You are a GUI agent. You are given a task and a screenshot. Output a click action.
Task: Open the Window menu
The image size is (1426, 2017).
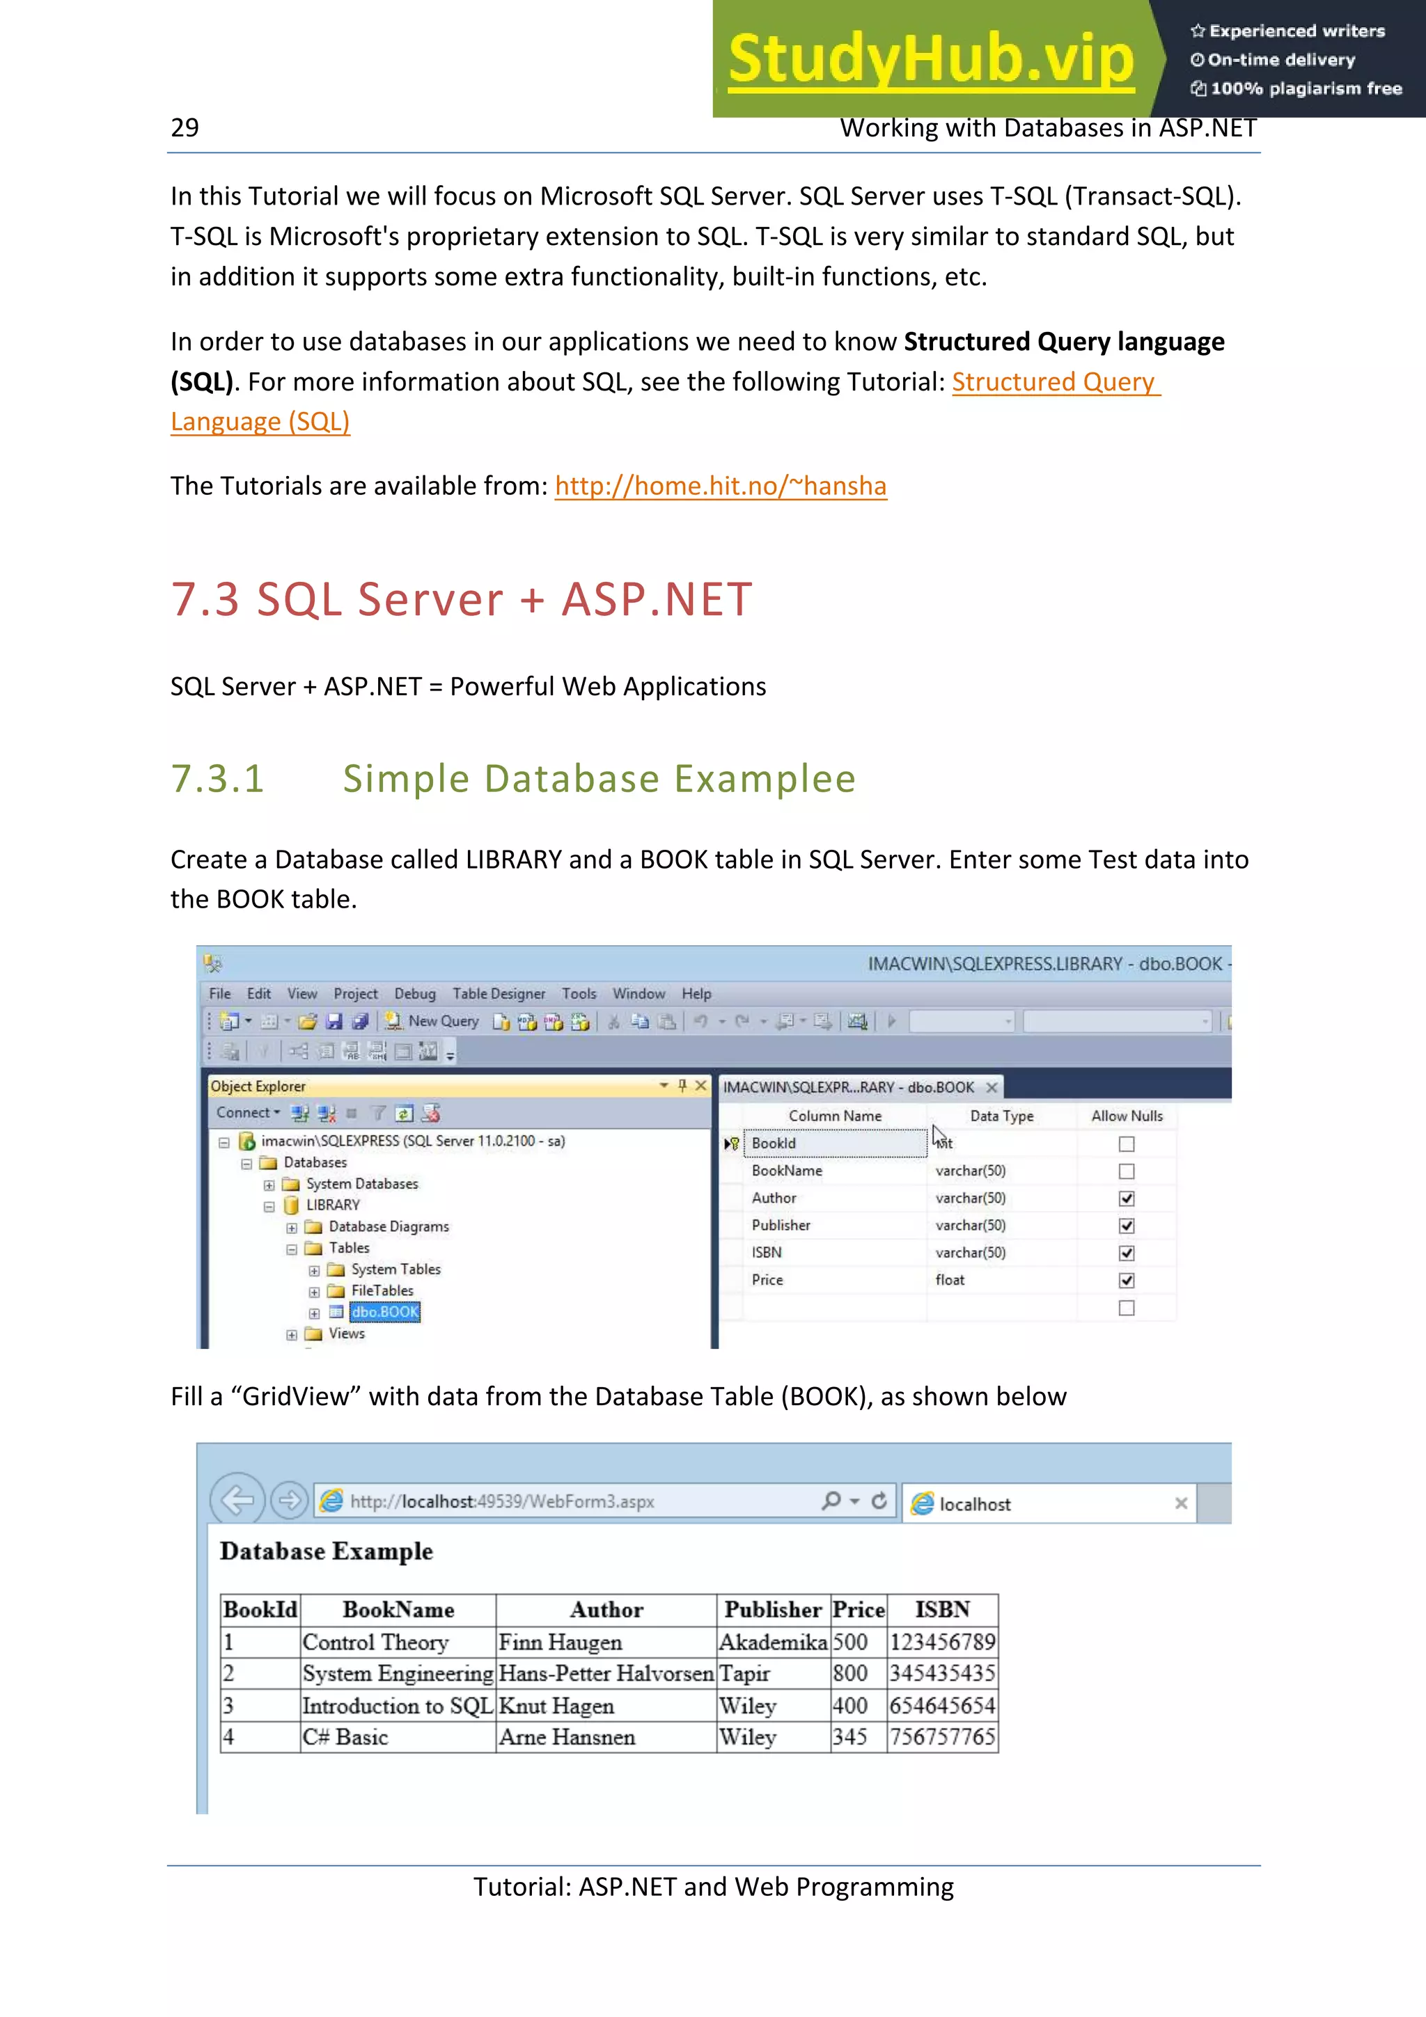tap(638, 994)
